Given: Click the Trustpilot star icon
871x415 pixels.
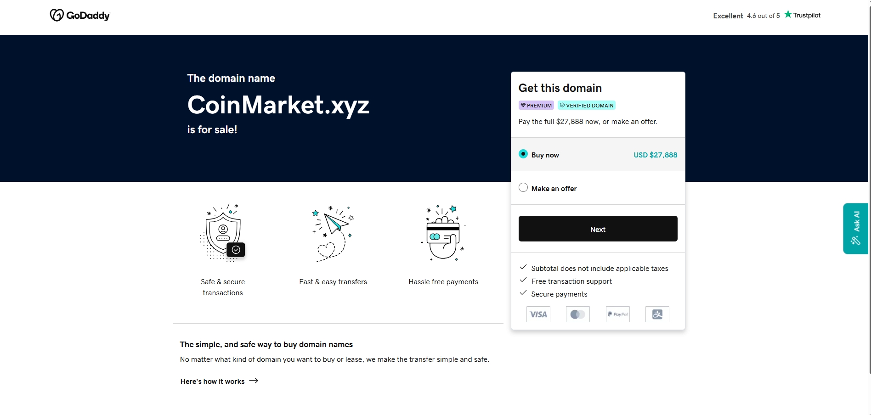Looking at the screenshot, I should 787,14.
